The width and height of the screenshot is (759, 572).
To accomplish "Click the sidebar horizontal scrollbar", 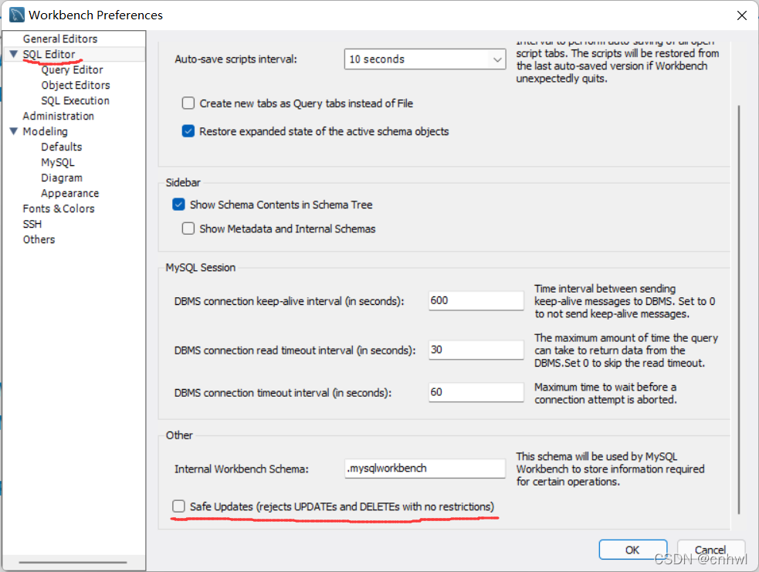I will (x=73, y=562).
